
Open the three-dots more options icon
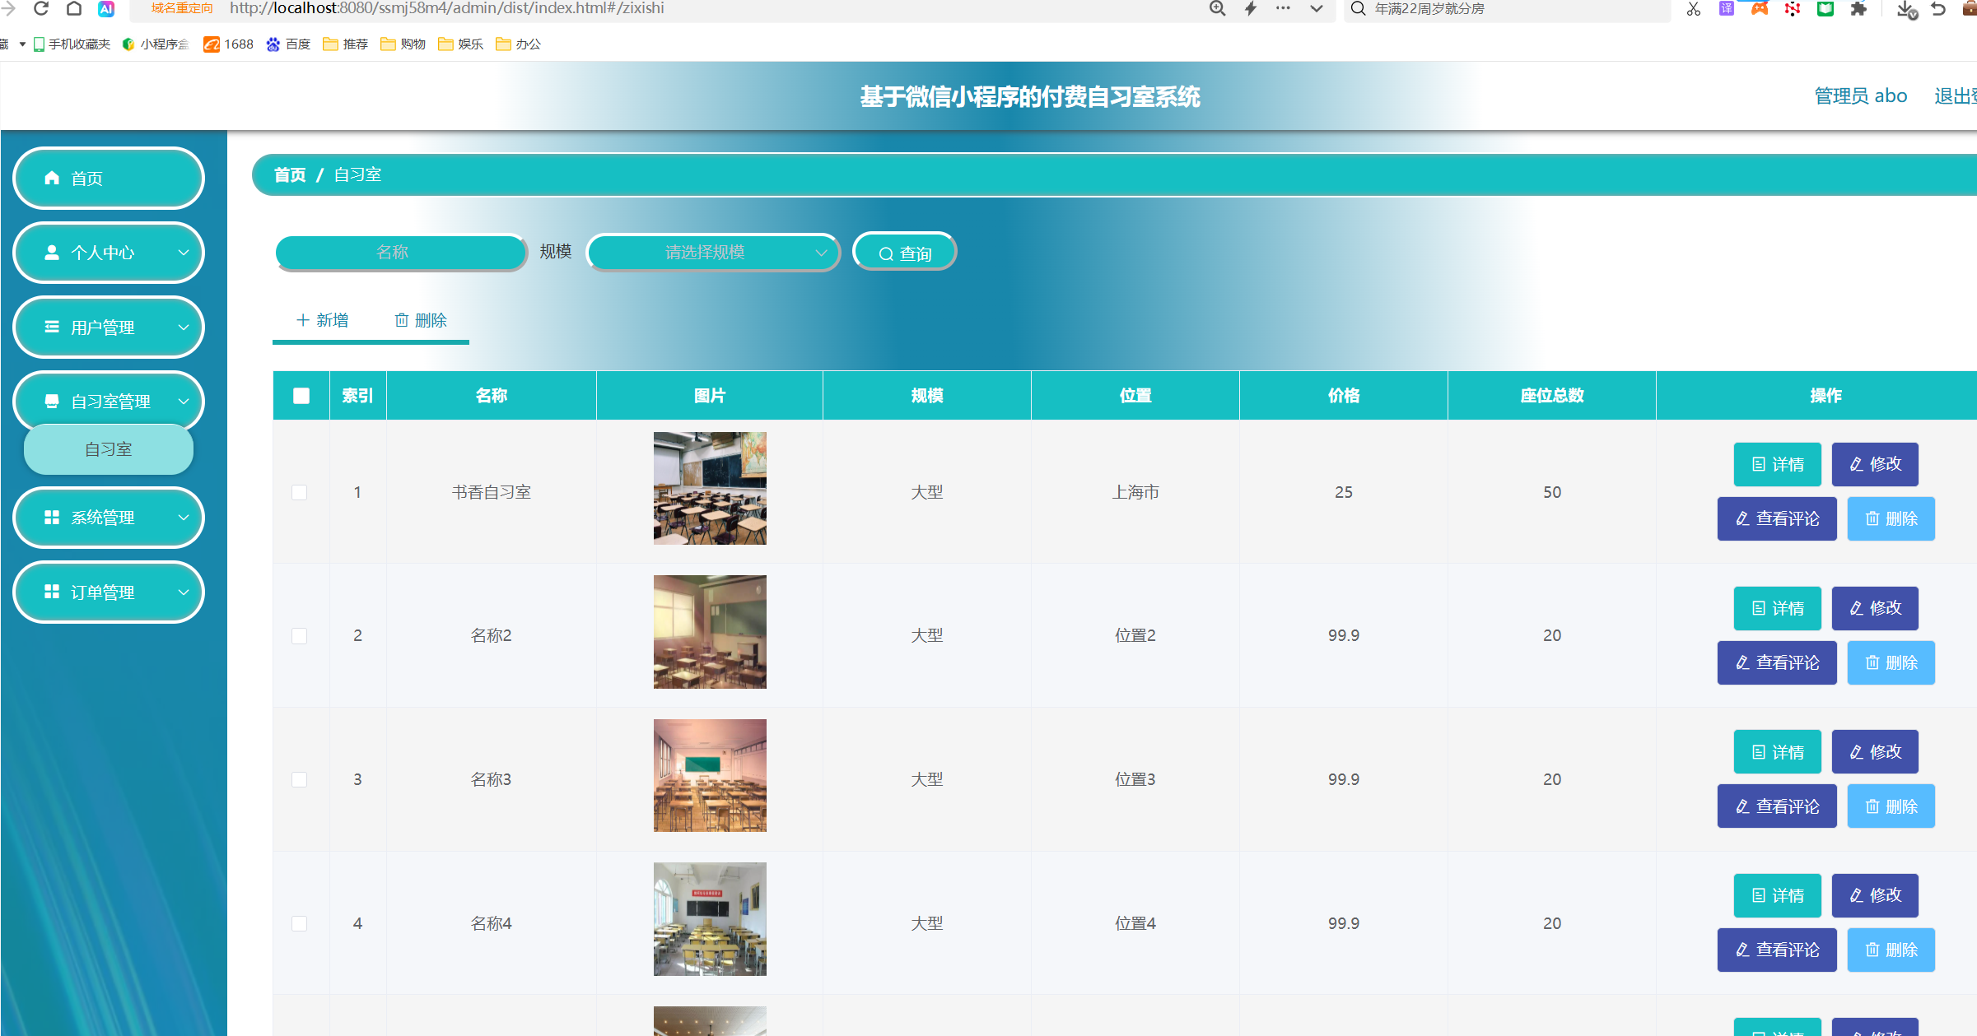pyautogui.click(x=1283, y=8)
